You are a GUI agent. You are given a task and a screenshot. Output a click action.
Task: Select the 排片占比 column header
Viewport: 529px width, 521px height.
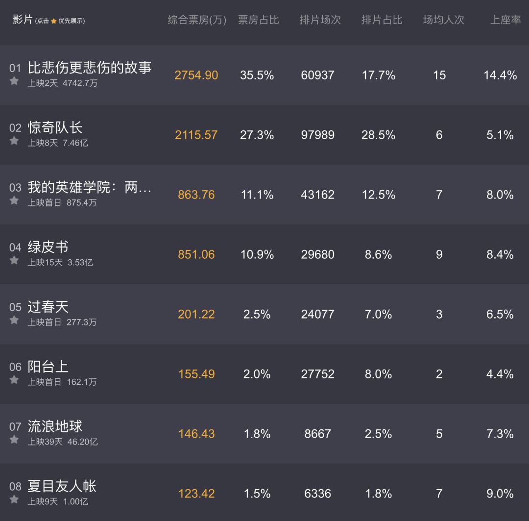tap(382, 20)
